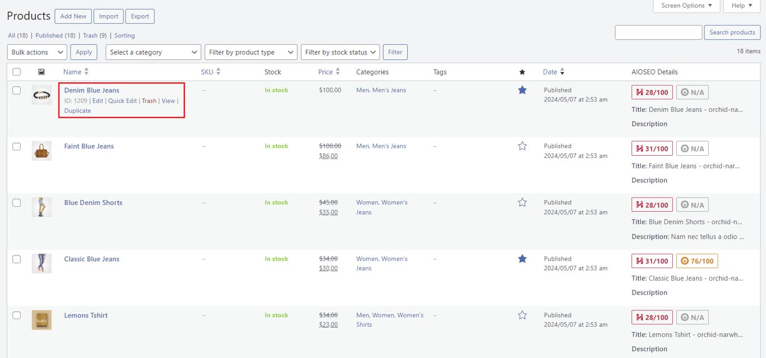Image resolution: width=766 pixels, height=358 pixels.
Task: Open Quick Edit for Denim Blue Jeans
Action: click(x=122, y=101)
